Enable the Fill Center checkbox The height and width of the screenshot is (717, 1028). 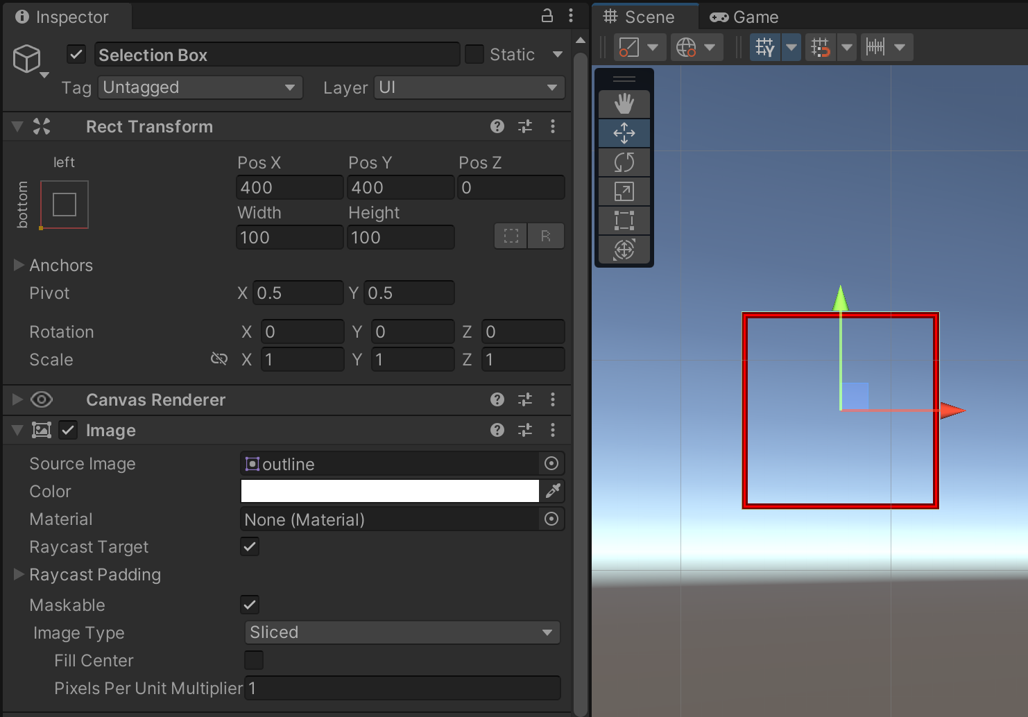(254, 660)
